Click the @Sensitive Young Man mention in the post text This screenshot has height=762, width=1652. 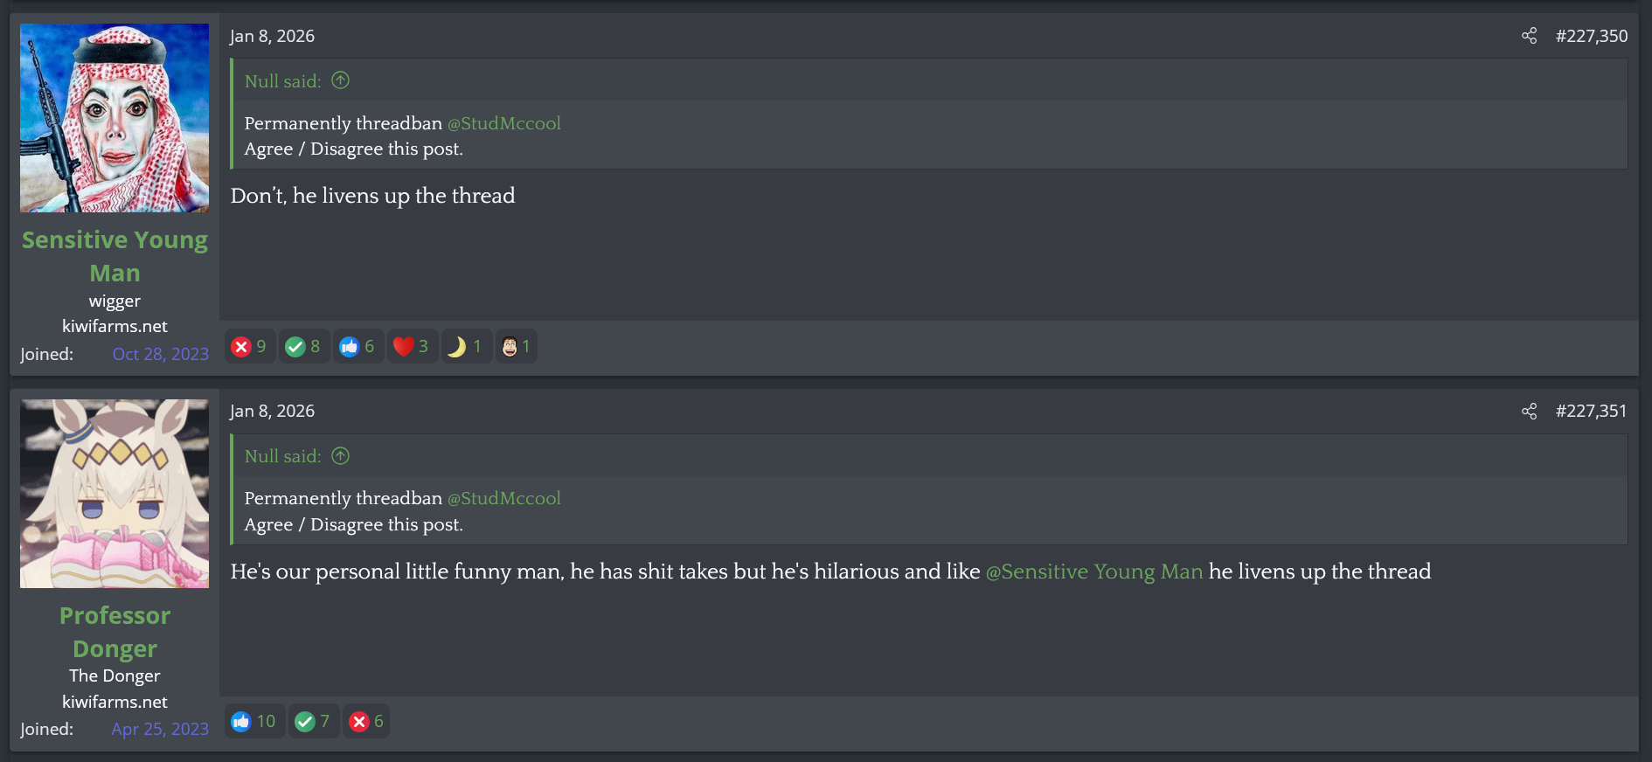pos(1093,572)
